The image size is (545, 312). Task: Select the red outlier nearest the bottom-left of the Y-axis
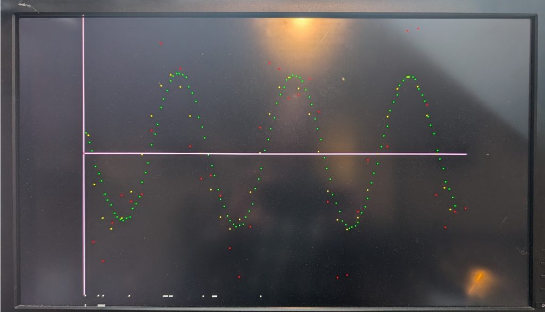point(103,261)
